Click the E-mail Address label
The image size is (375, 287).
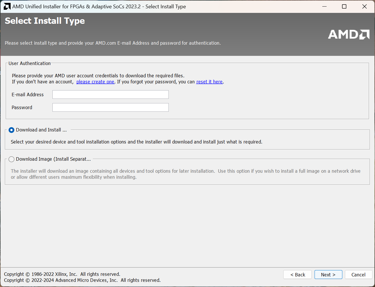click(x=28, y=95)
